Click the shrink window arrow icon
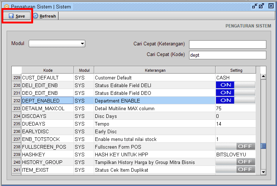Screen dimensions: 277x186 (x=255, y=6)
